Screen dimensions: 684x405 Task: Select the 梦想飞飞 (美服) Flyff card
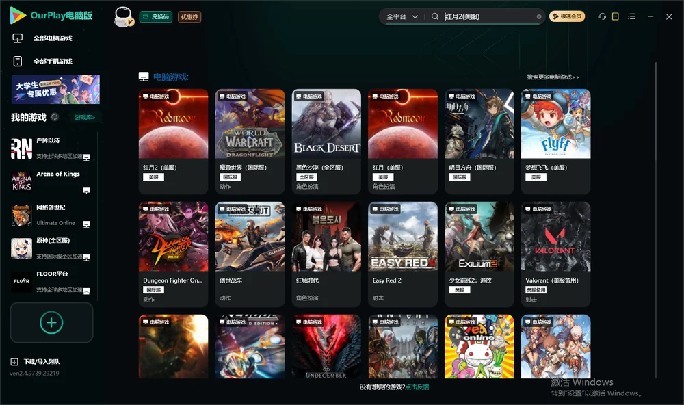[555, 142]
